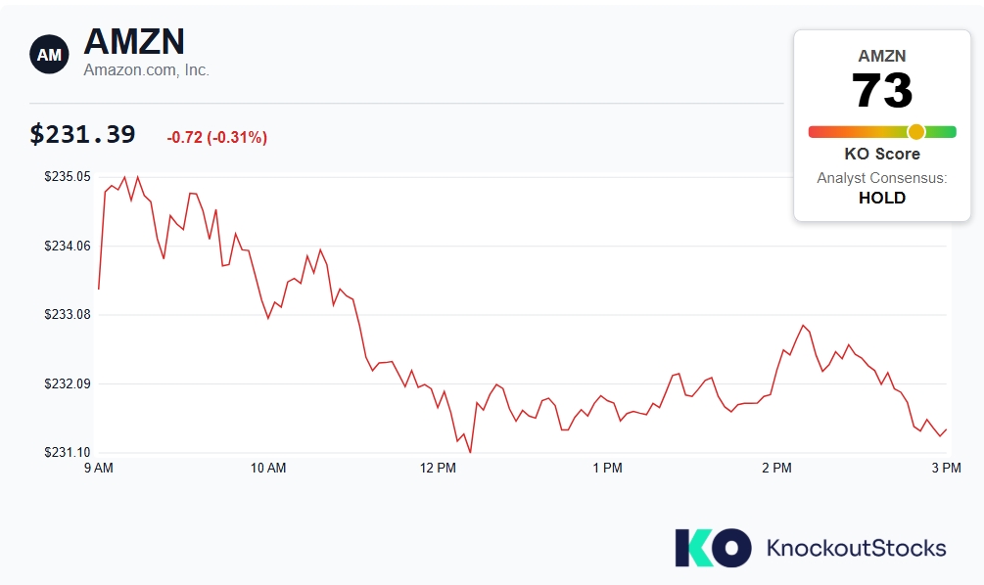Click the 'Analyst Consensus:' label
Viewport: 984px width, 585px height.
pos(882,178)
